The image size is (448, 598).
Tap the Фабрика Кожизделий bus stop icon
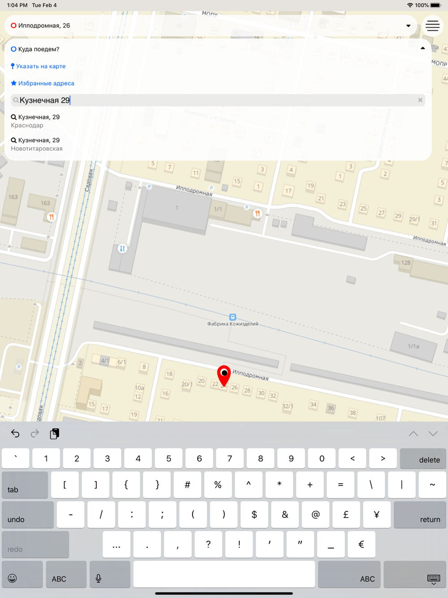[233, 317]
